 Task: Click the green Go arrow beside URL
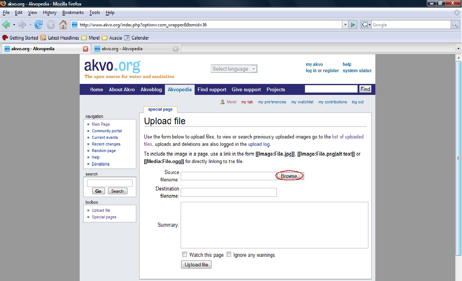pos(353,25)
